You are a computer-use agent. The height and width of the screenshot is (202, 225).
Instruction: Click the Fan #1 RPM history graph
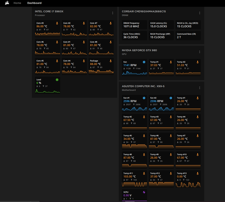134,109
